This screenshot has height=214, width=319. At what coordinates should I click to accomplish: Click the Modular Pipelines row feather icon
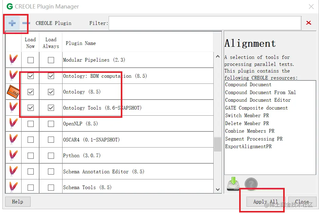click(x=13, y=59)
